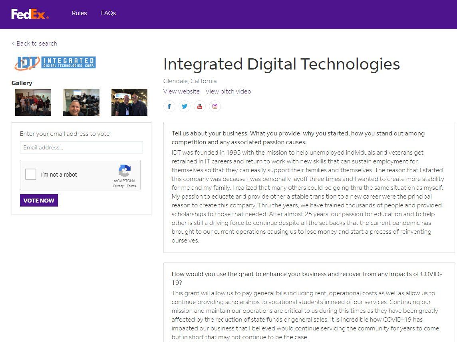Click the Tell us about your business question
Screen dimensions: 457x342
point(298,137)
